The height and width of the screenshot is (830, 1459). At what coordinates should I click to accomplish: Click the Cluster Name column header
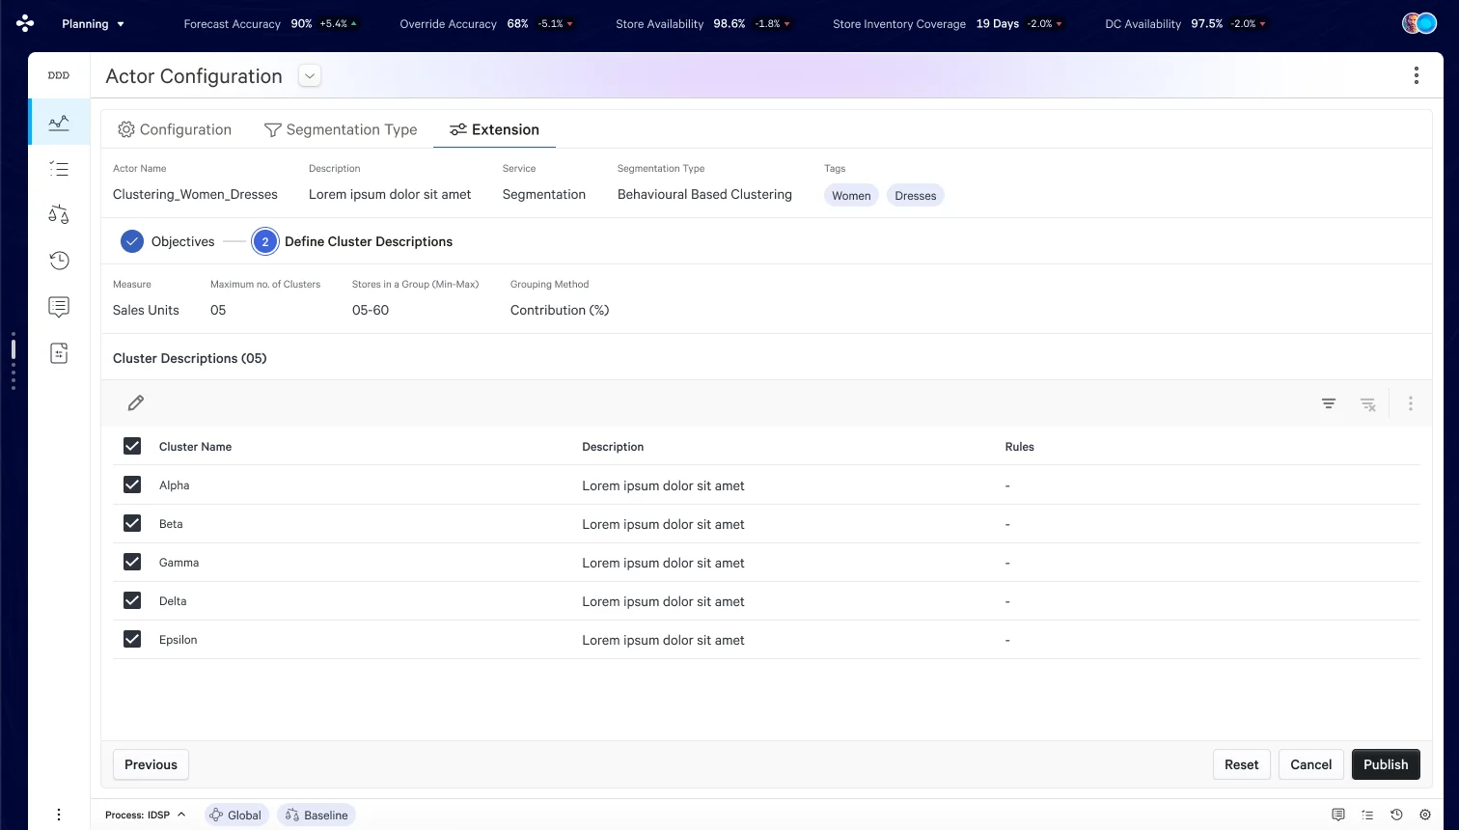tap(195, 447)
